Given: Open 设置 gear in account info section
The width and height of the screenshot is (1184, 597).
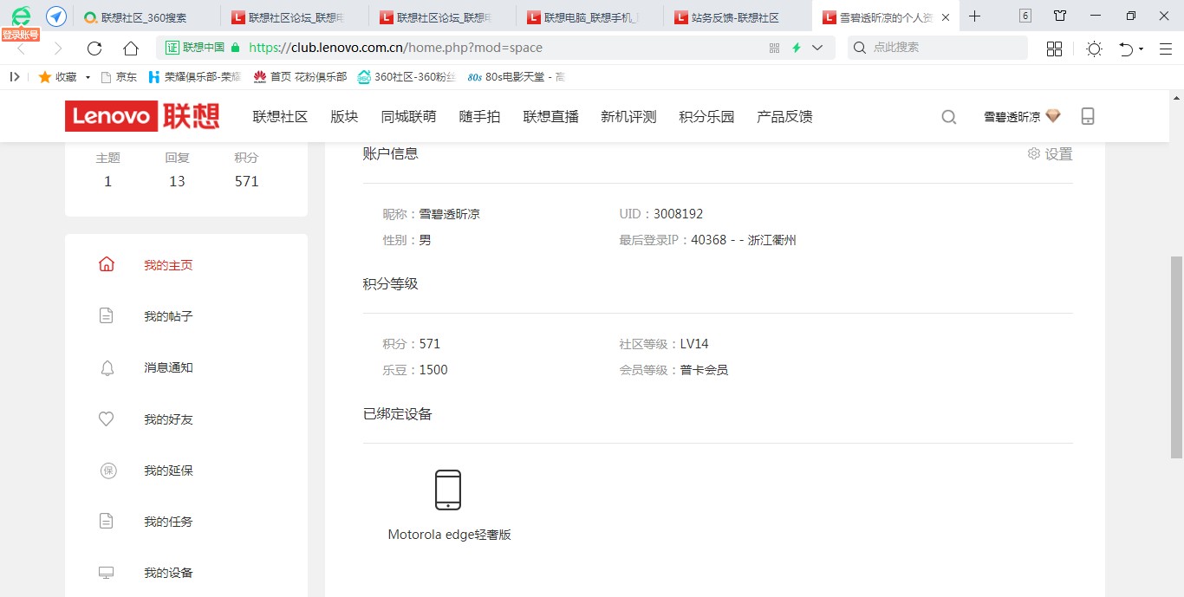Looking at the screenshot, I should (1050, 154).
